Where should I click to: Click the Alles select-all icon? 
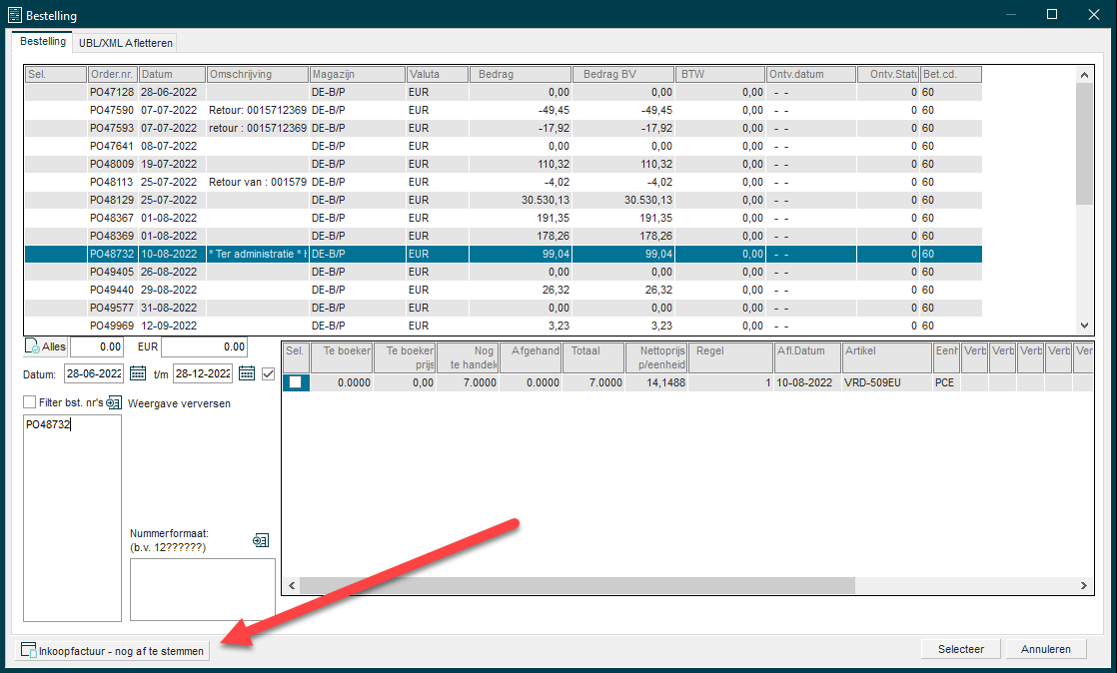(x=32, y=346)
